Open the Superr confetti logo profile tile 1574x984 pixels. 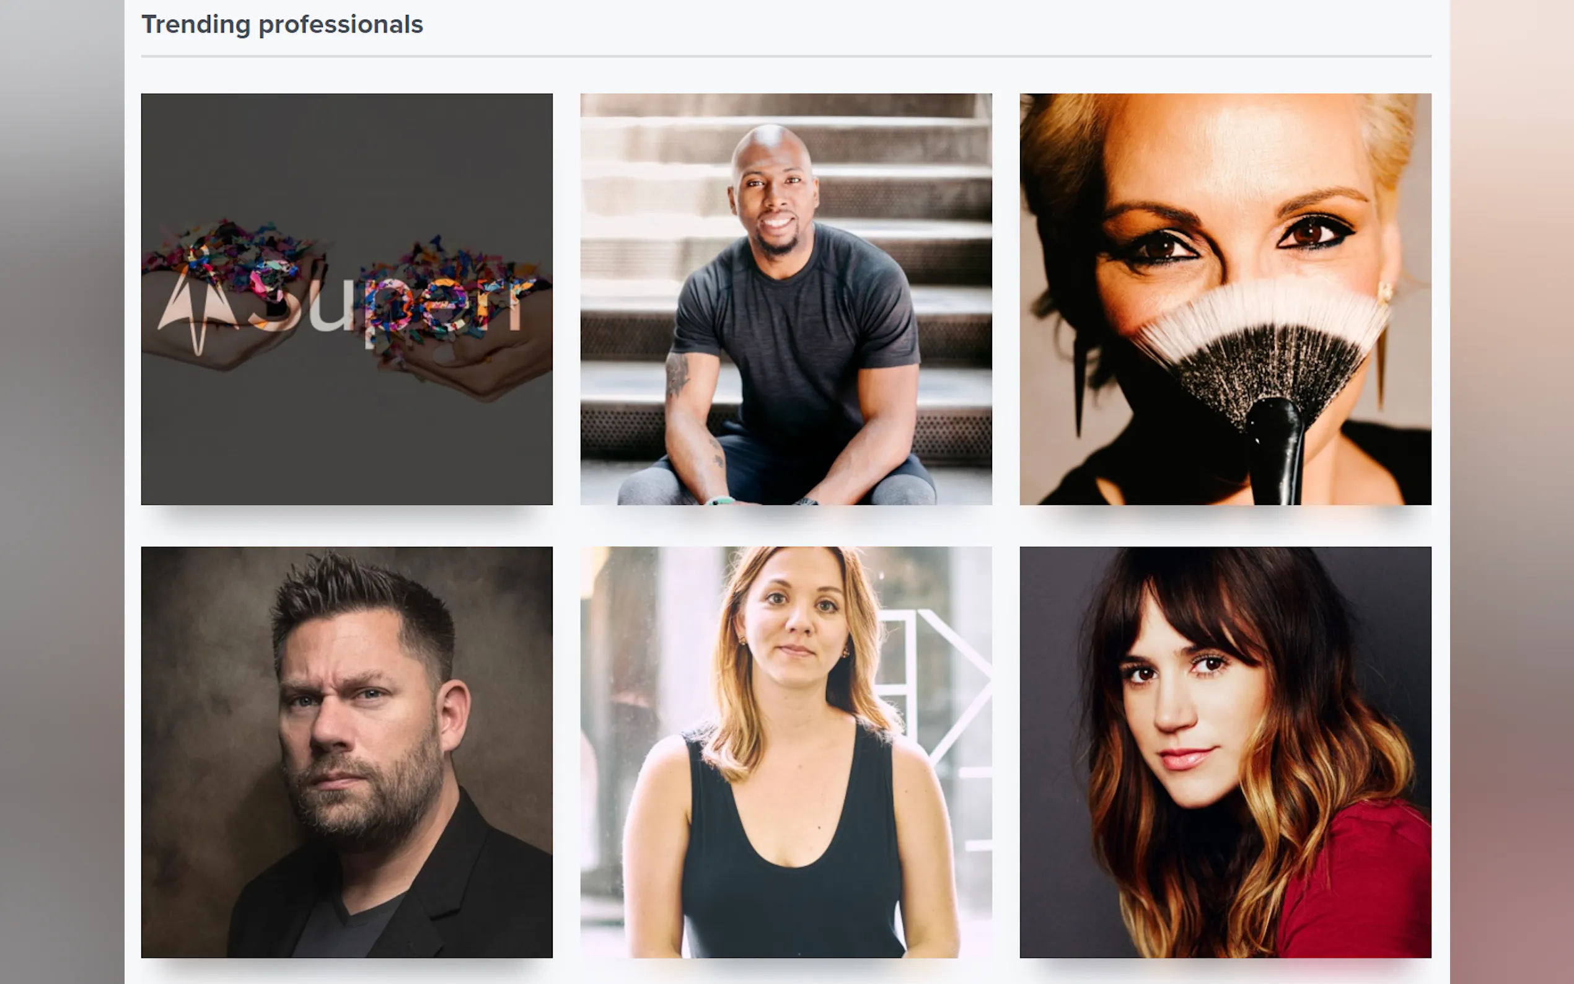pos(347,299)
